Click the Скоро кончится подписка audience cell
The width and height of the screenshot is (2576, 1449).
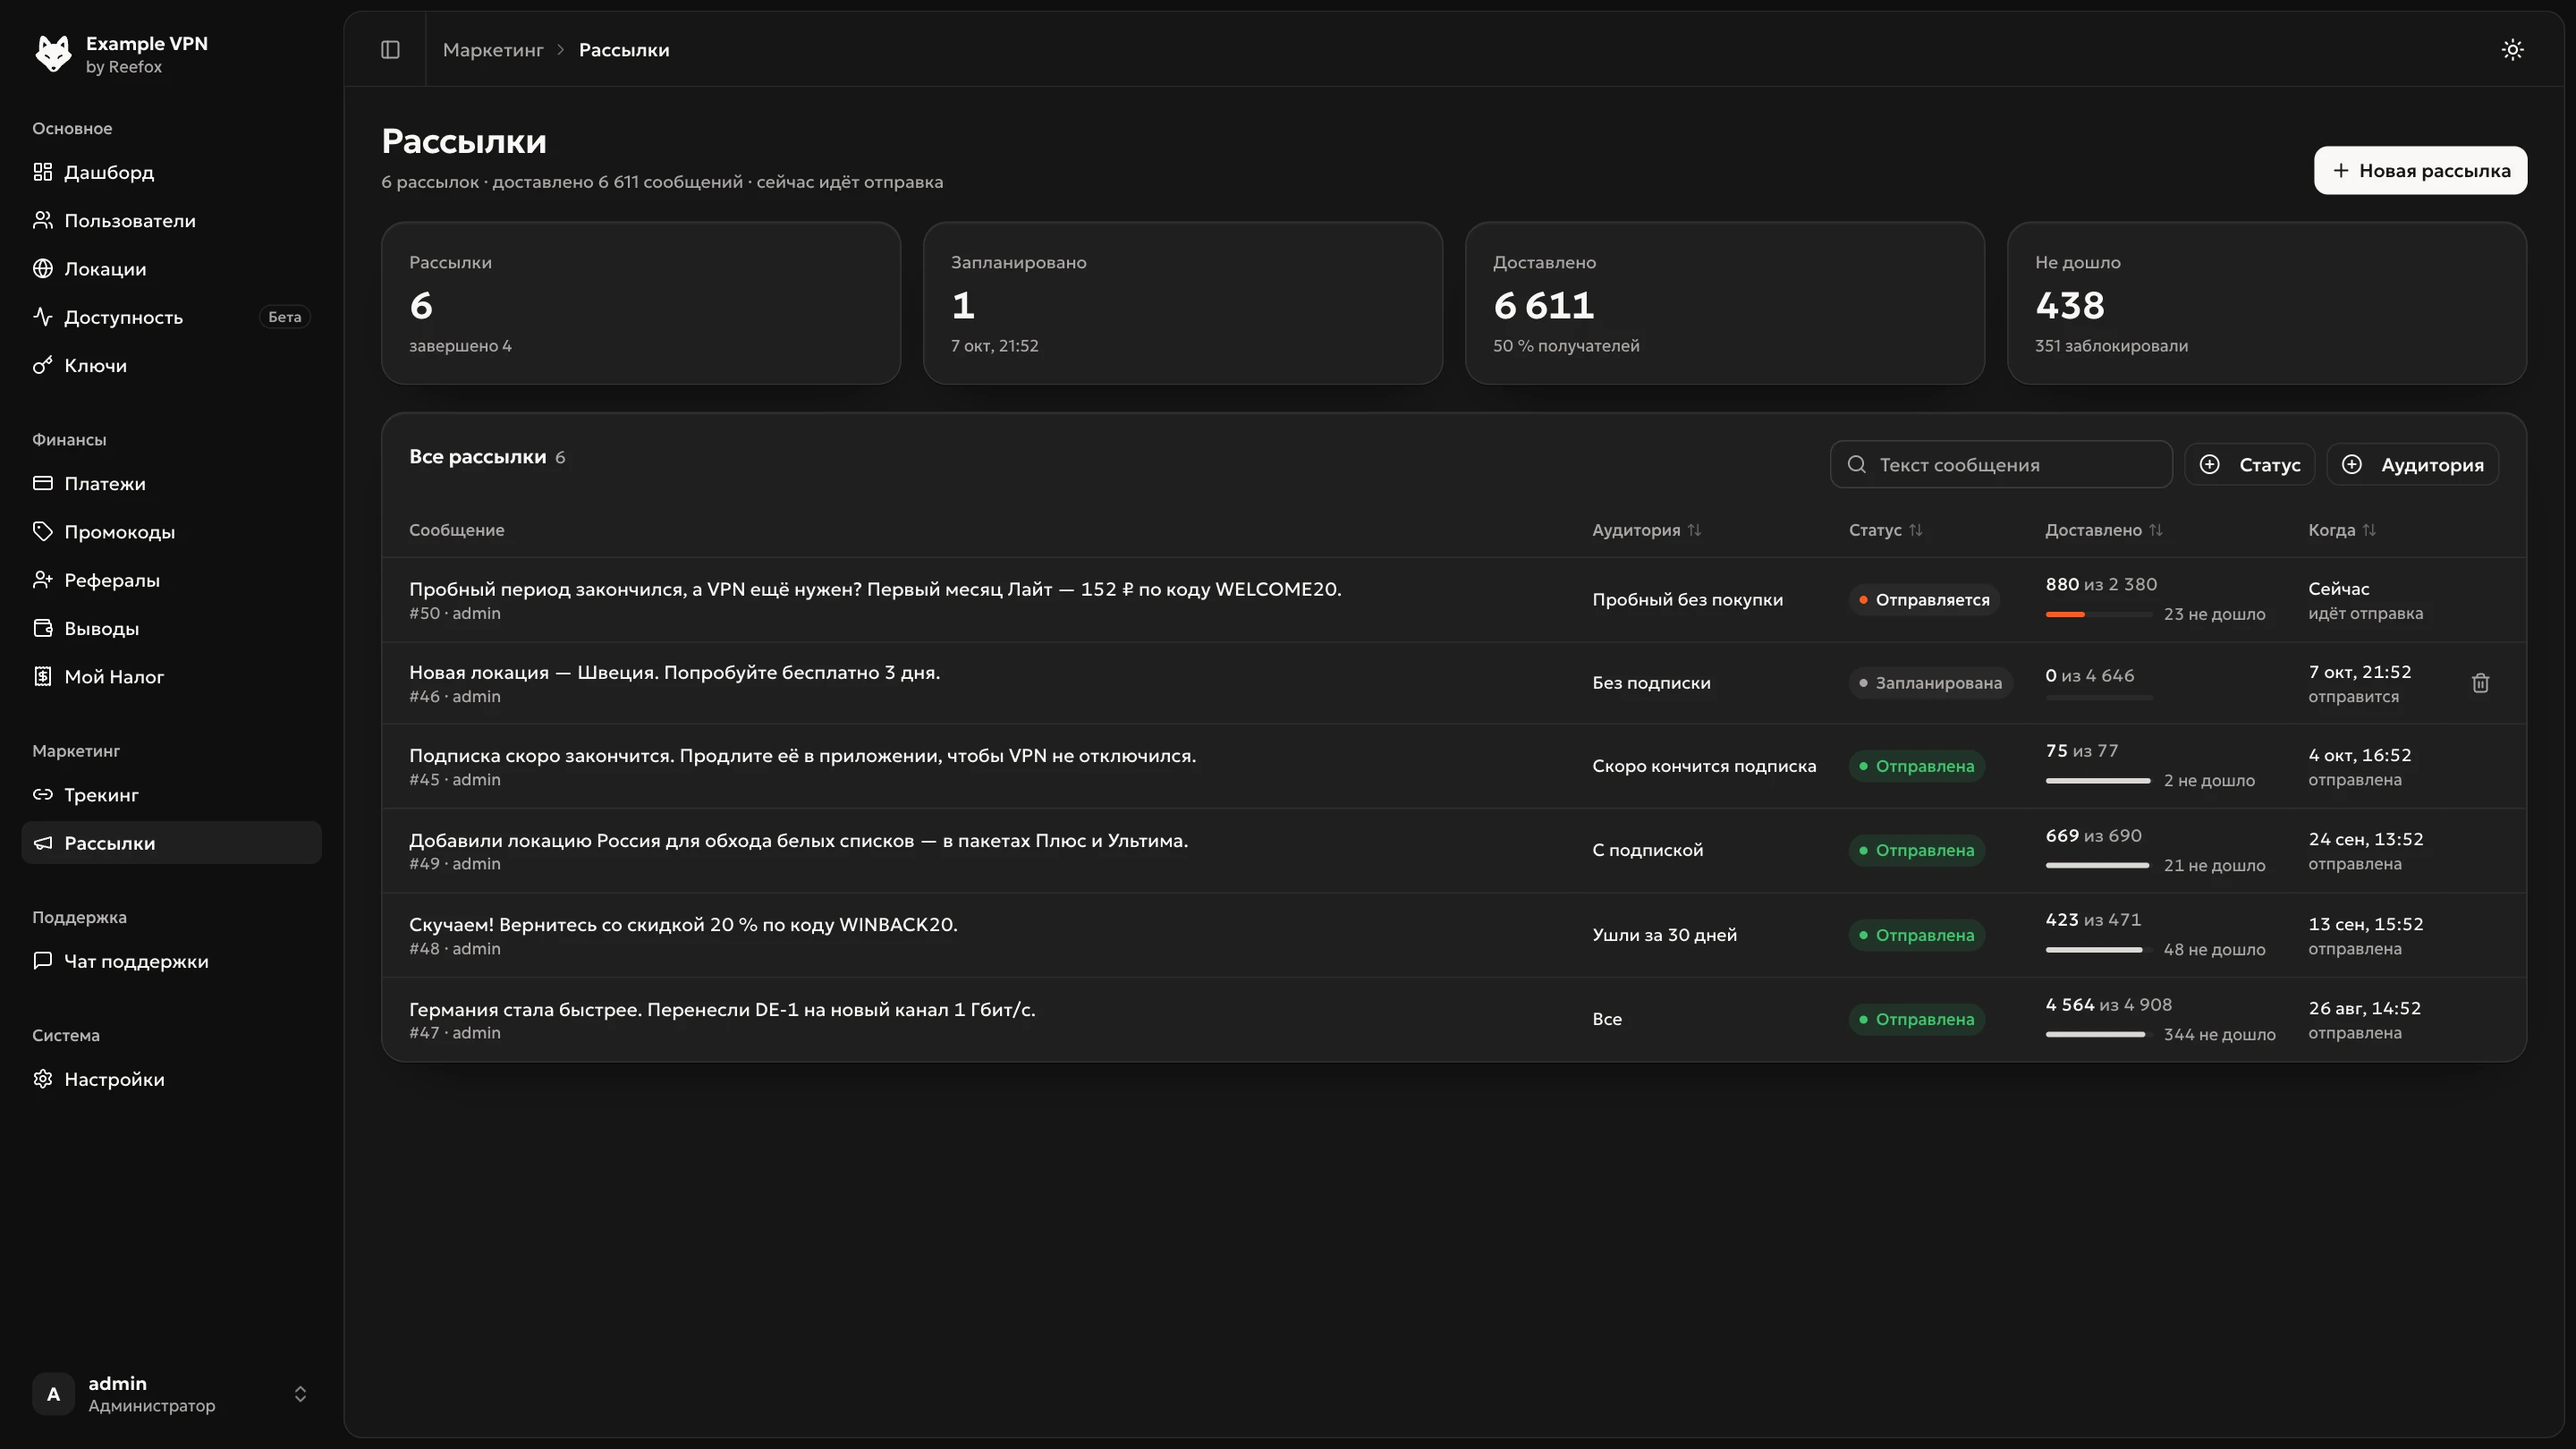pos(1704,766)
